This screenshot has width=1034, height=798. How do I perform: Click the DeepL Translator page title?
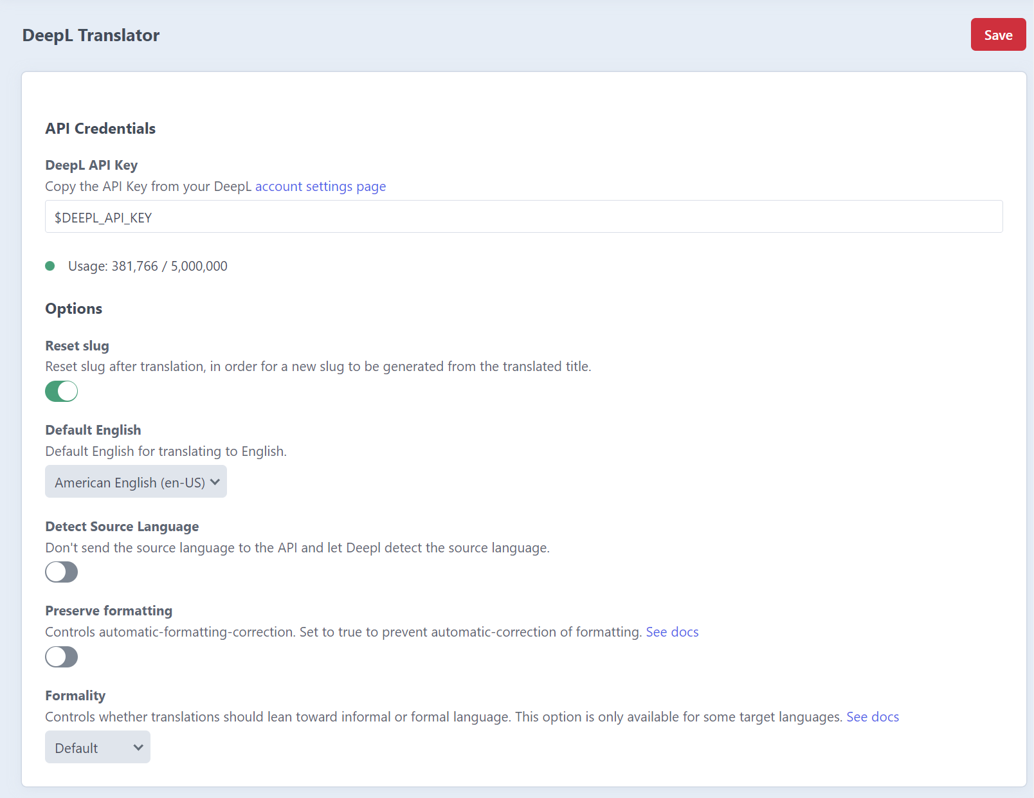pyautogui.click(x=91, y=35)
